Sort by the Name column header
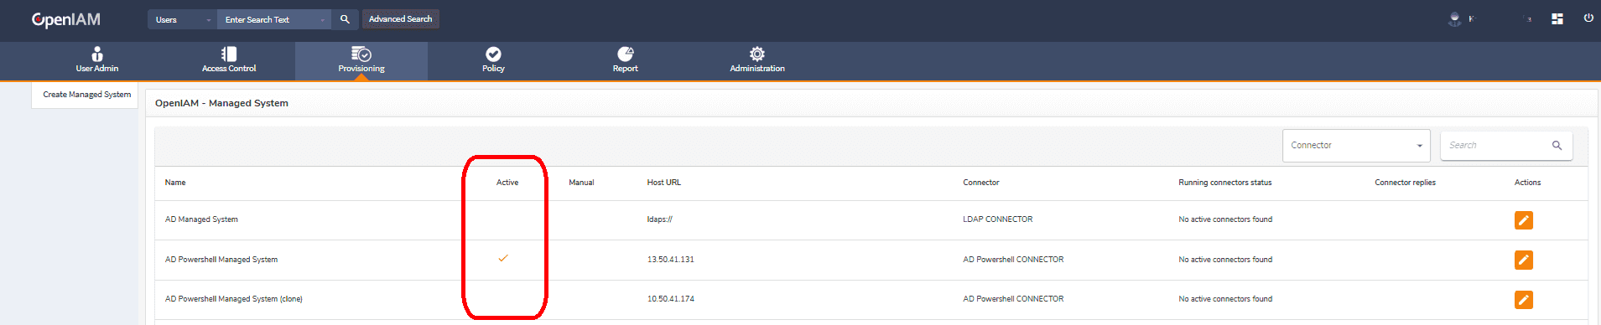The width and height of the screenshot is (1601, 325). 175,183
